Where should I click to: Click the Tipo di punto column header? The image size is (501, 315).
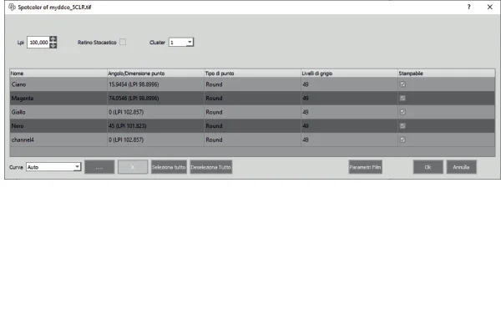(x=252, y=74)
